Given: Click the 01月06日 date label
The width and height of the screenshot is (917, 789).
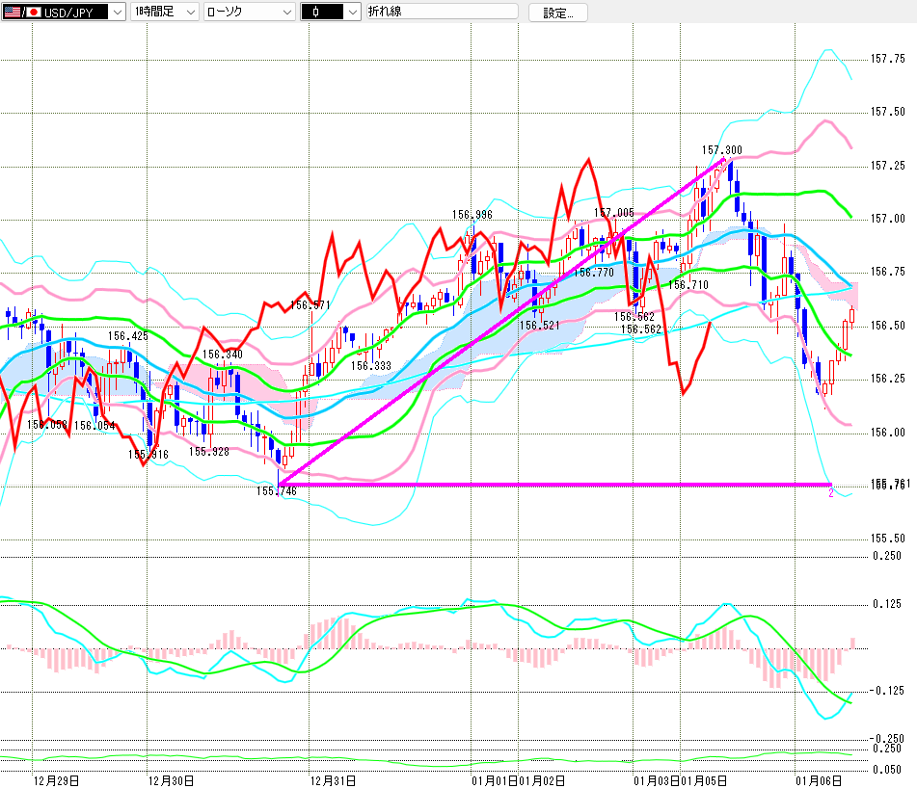Looking at the screenshot, I should (818, 779).
